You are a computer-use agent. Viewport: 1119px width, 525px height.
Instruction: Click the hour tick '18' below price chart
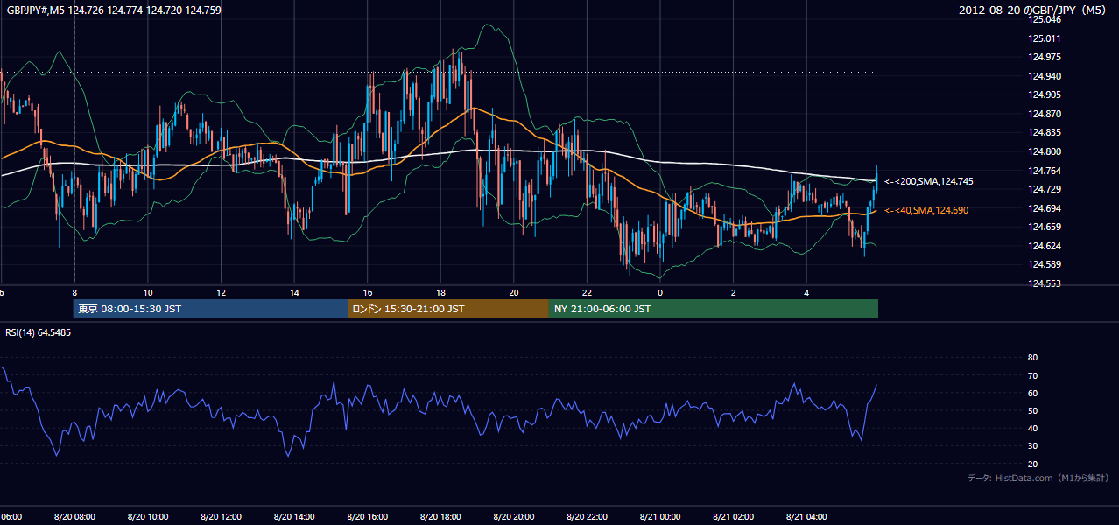click(440, 292)
